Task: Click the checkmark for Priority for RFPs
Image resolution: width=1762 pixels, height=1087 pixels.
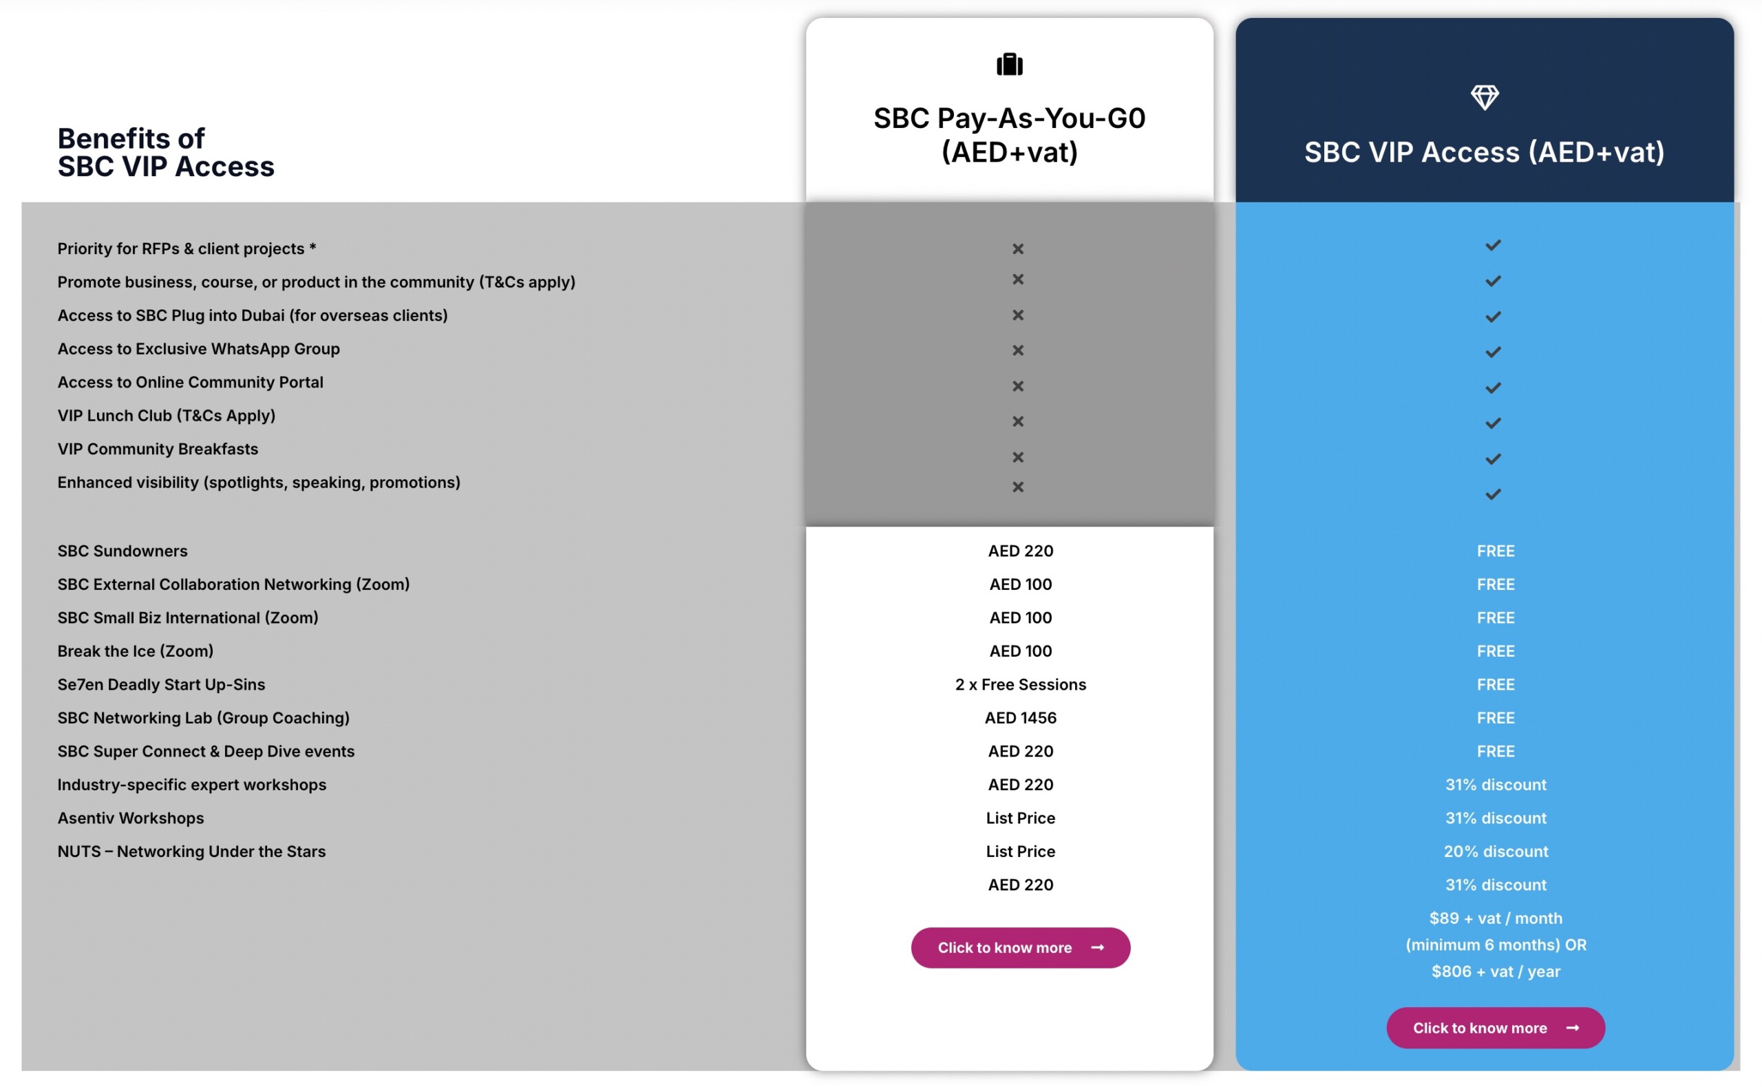Action: (x=1492, y=246)
